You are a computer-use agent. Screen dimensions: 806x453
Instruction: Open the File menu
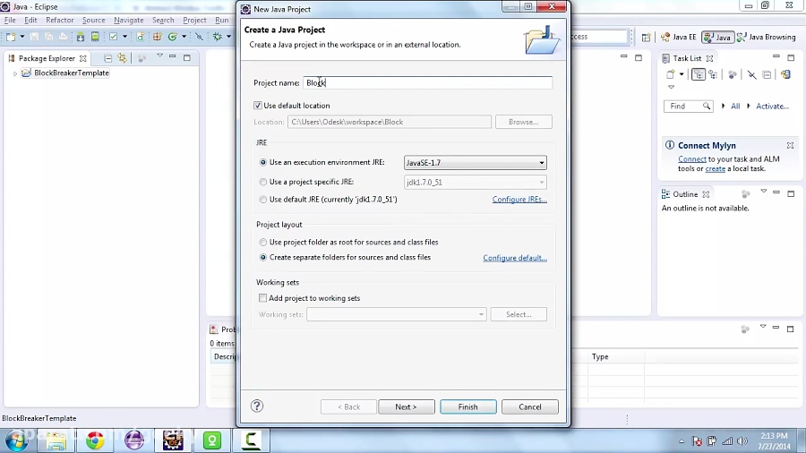point(10,20)
